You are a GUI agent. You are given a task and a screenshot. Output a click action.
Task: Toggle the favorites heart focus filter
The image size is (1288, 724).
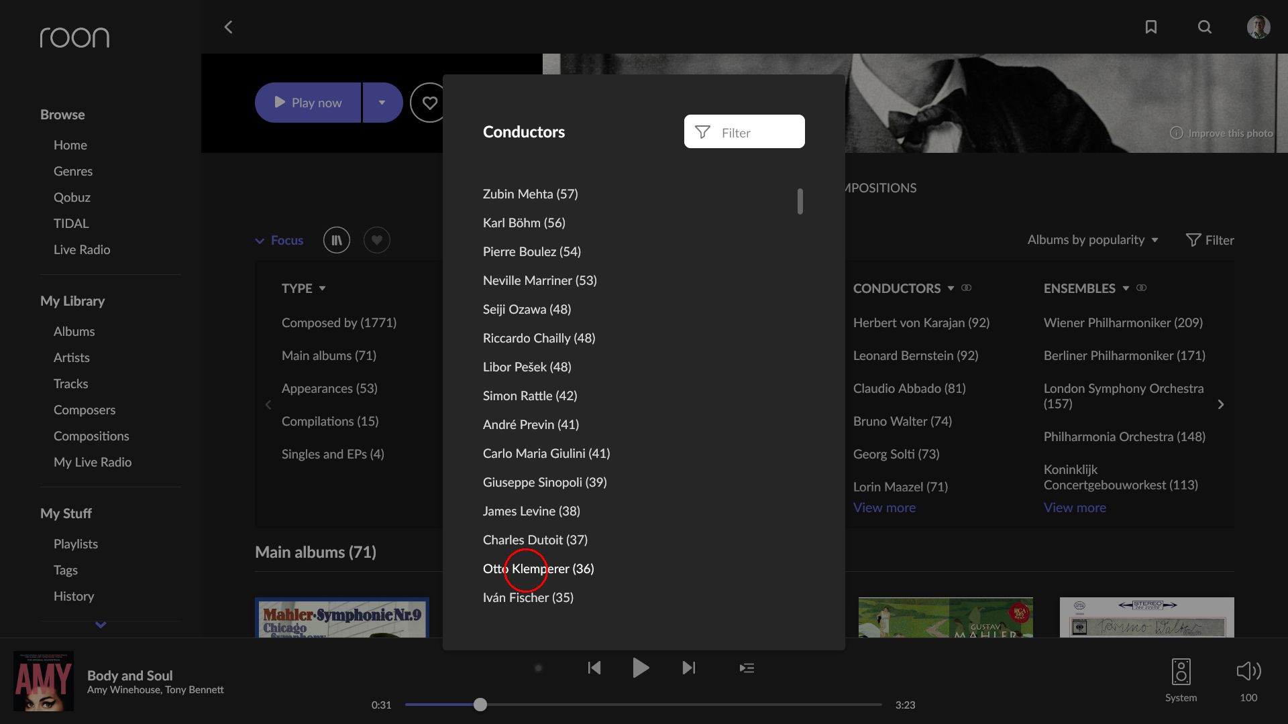pyautogui.click(x=377, y=240)
